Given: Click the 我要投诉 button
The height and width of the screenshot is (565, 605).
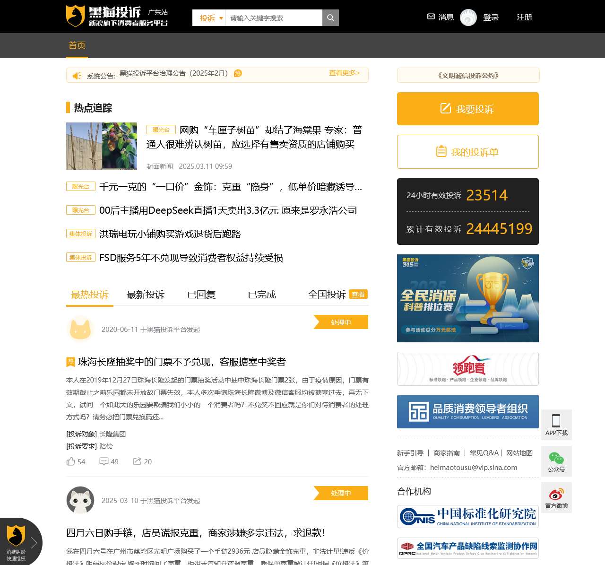Looking at the screenshot, I should [x=467, y=109].
